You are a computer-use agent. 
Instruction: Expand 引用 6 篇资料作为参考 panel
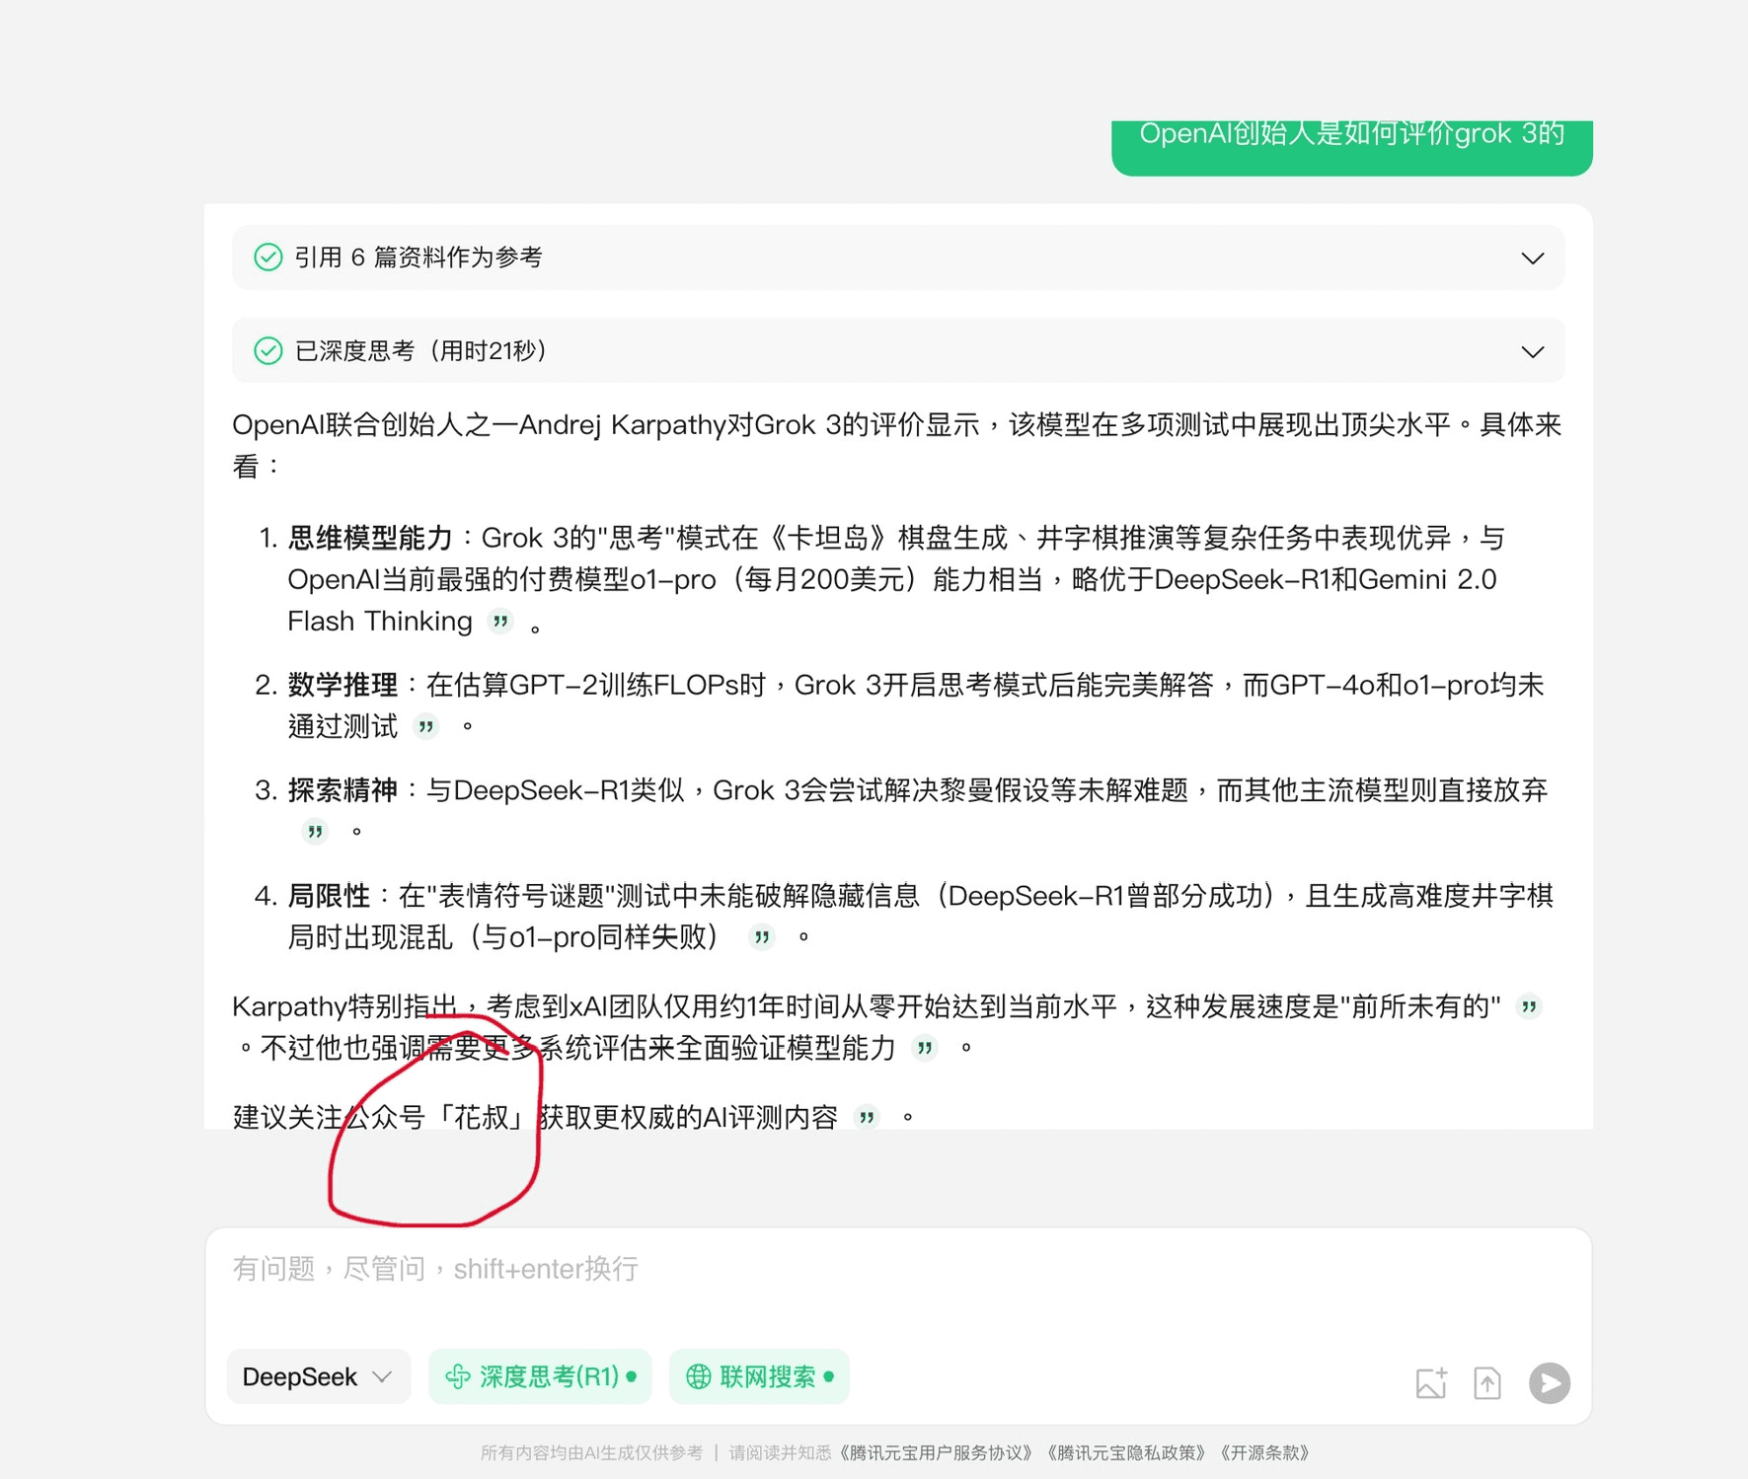898,258
